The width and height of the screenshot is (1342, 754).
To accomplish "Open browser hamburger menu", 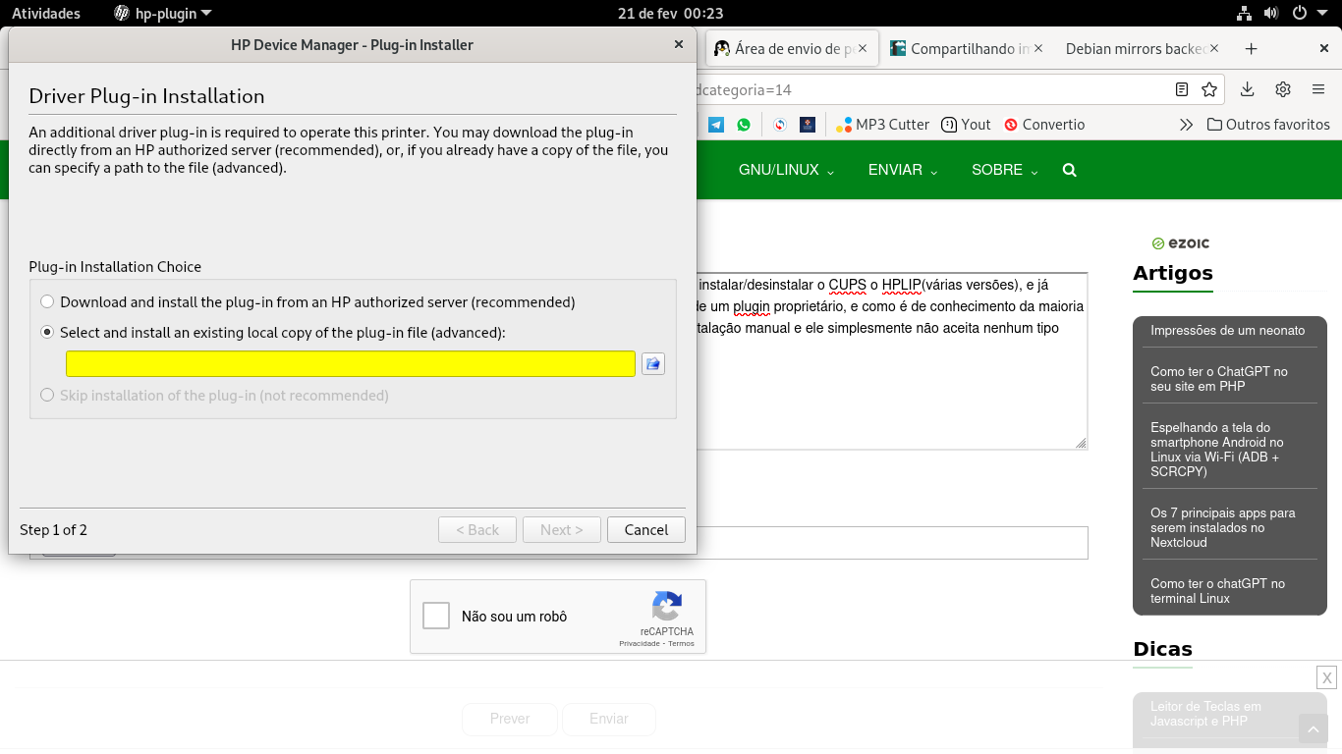I will [x=1318, y=89].
